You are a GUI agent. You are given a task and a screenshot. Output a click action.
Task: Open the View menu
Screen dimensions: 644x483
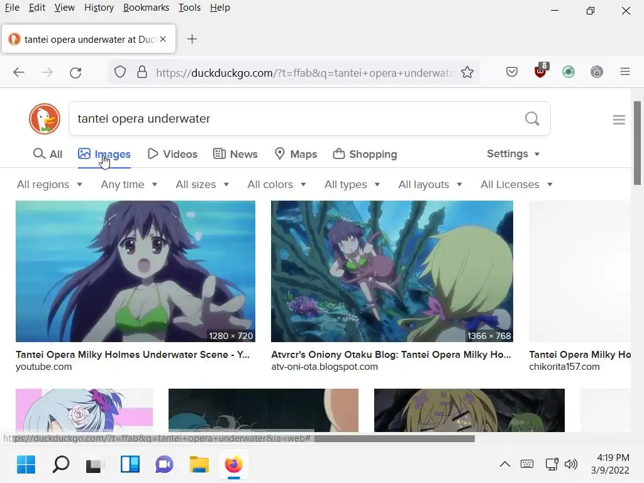[x=65, y=8]
